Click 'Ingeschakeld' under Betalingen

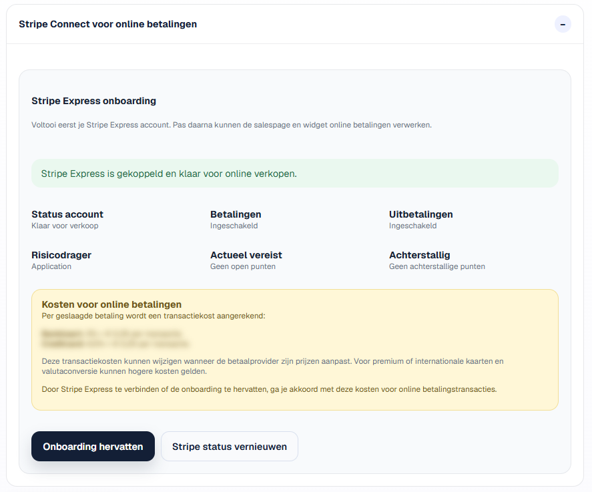click(234, 226)
